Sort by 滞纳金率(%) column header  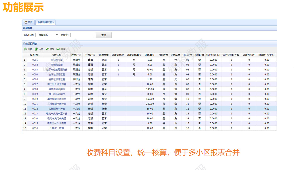(213, 55)
